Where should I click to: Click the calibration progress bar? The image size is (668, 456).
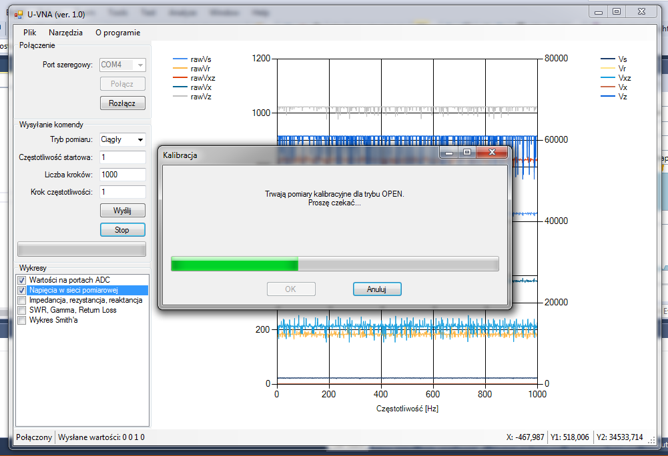334,264
